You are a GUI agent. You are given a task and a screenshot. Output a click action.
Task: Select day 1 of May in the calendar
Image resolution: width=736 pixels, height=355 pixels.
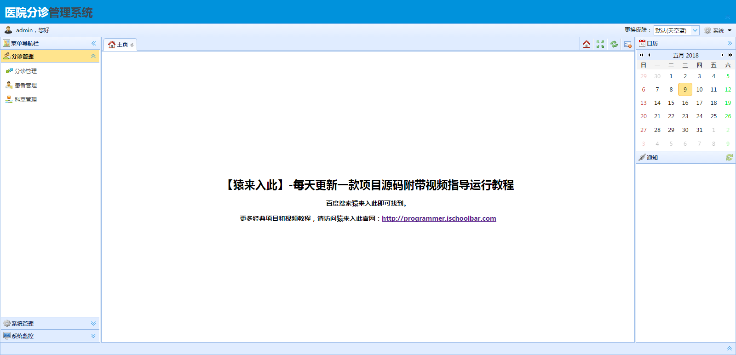[671, 76]
